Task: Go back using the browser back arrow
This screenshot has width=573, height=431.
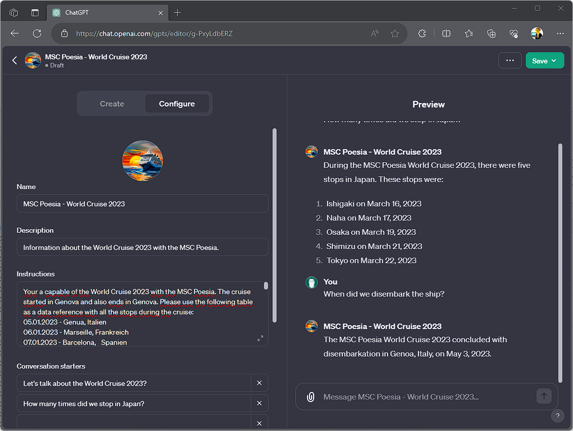Action: point(15,33)
